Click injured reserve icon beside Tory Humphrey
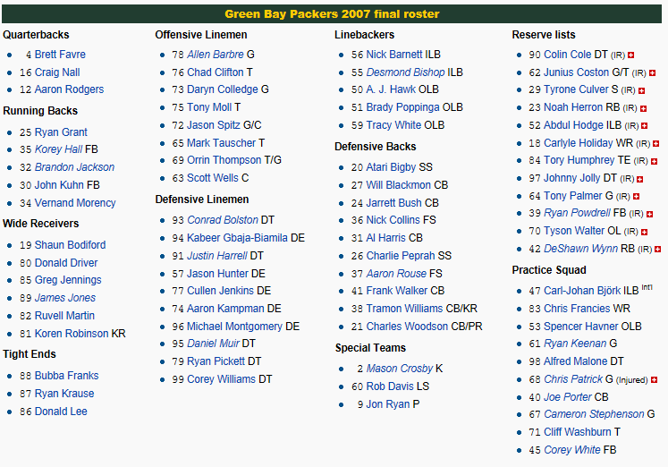 click(655, 162)
